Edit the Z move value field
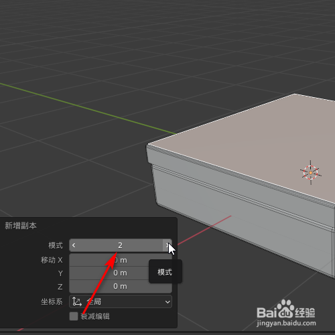The width and height of the screenshot is (335, 335). [121, 286]
